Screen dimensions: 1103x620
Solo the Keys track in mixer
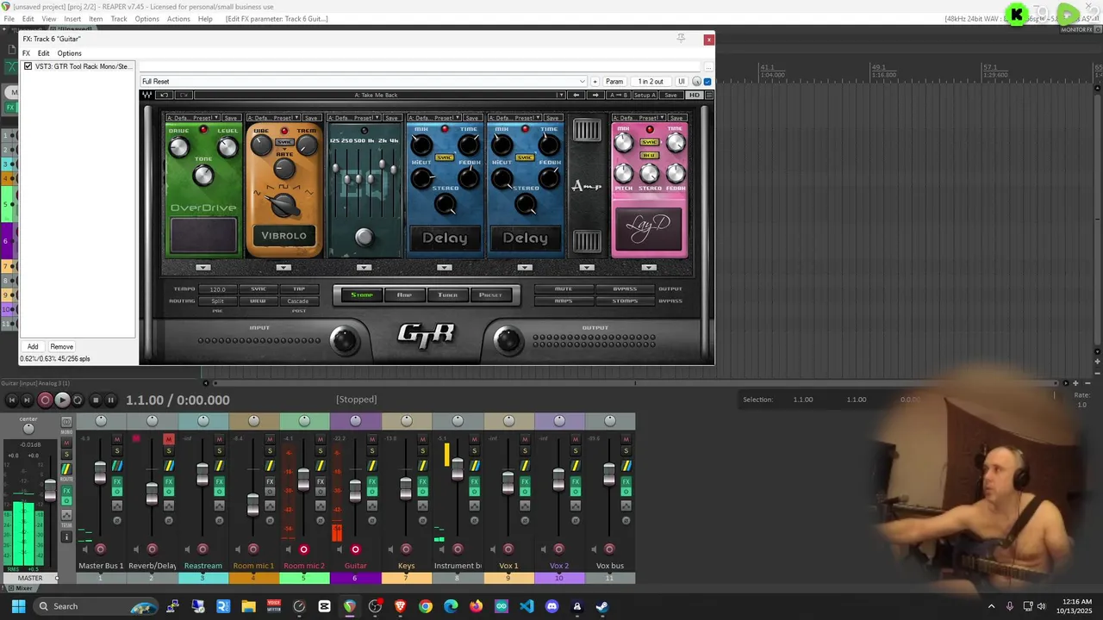[x=423, y=451]
